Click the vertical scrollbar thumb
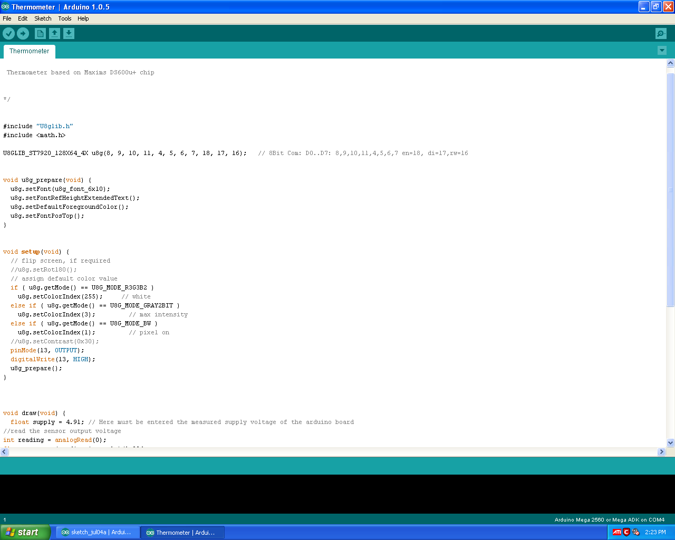This screenshot has height=540, width=675. [x=671, y=190]
